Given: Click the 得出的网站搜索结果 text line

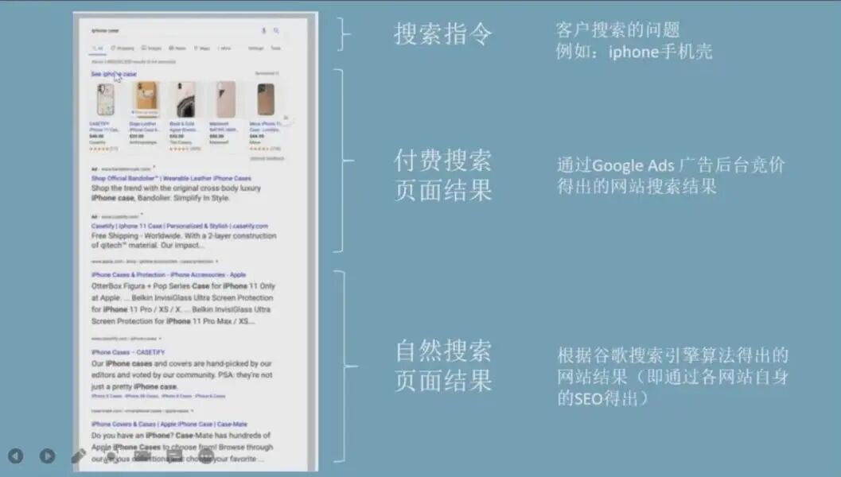Looking at the screenshot, I should point(637,187).
